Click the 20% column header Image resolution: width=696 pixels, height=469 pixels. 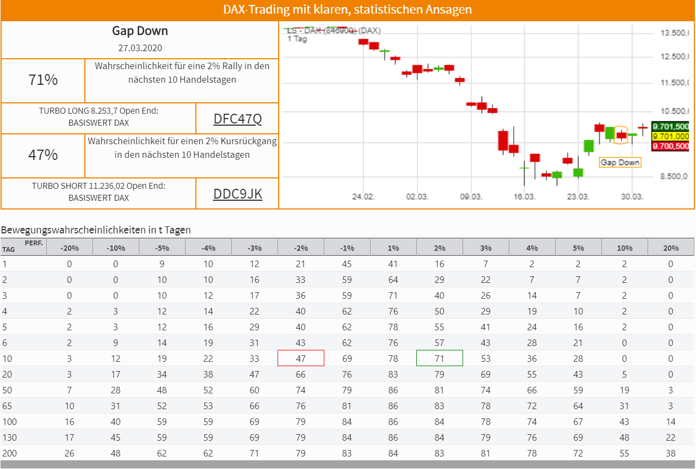click(x=671, y=248)
